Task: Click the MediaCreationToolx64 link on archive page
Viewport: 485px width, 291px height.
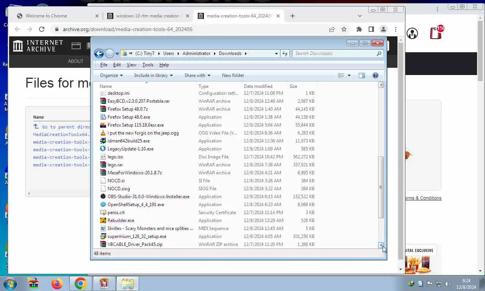Action: (x=61, y=135)
